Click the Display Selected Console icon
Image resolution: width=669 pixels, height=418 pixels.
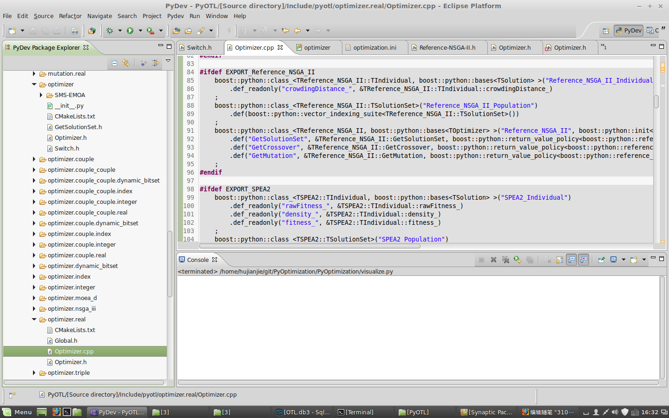613,260
